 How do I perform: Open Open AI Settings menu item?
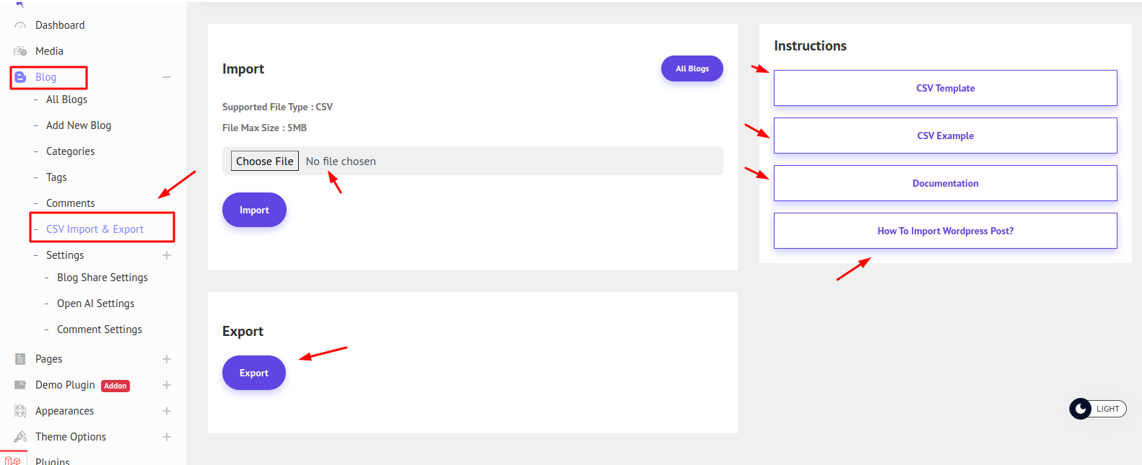click(x=95, y=304)
